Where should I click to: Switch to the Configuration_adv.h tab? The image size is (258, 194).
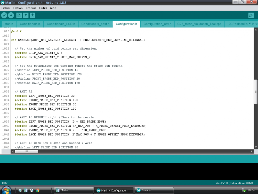[157, 24]
